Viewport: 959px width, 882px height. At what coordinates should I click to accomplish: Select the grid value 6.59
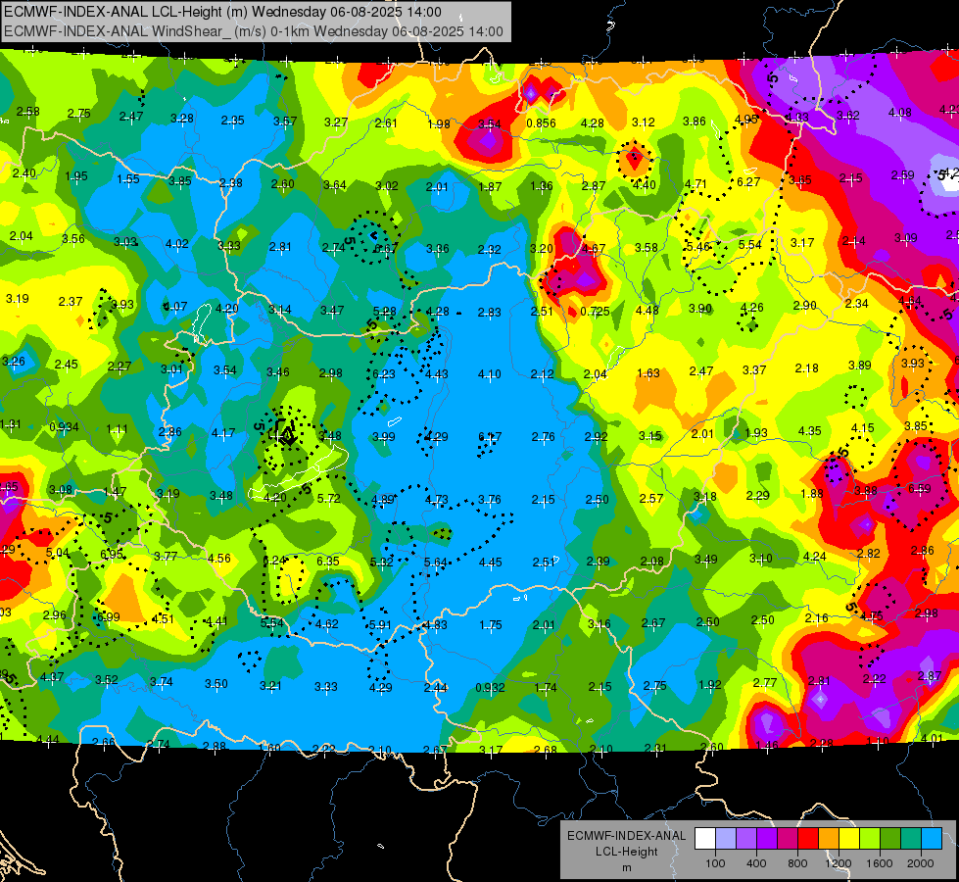point(919,488)
